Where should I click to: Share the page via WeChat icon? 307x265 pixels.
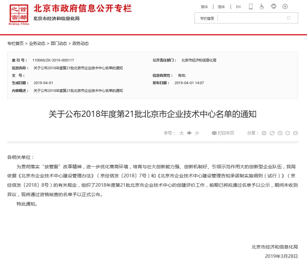[272, 133]
